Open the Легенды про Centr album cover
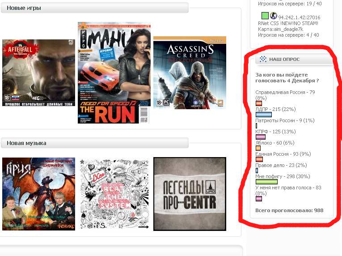This screenshot has height=256, width=342. pos(190,194)
